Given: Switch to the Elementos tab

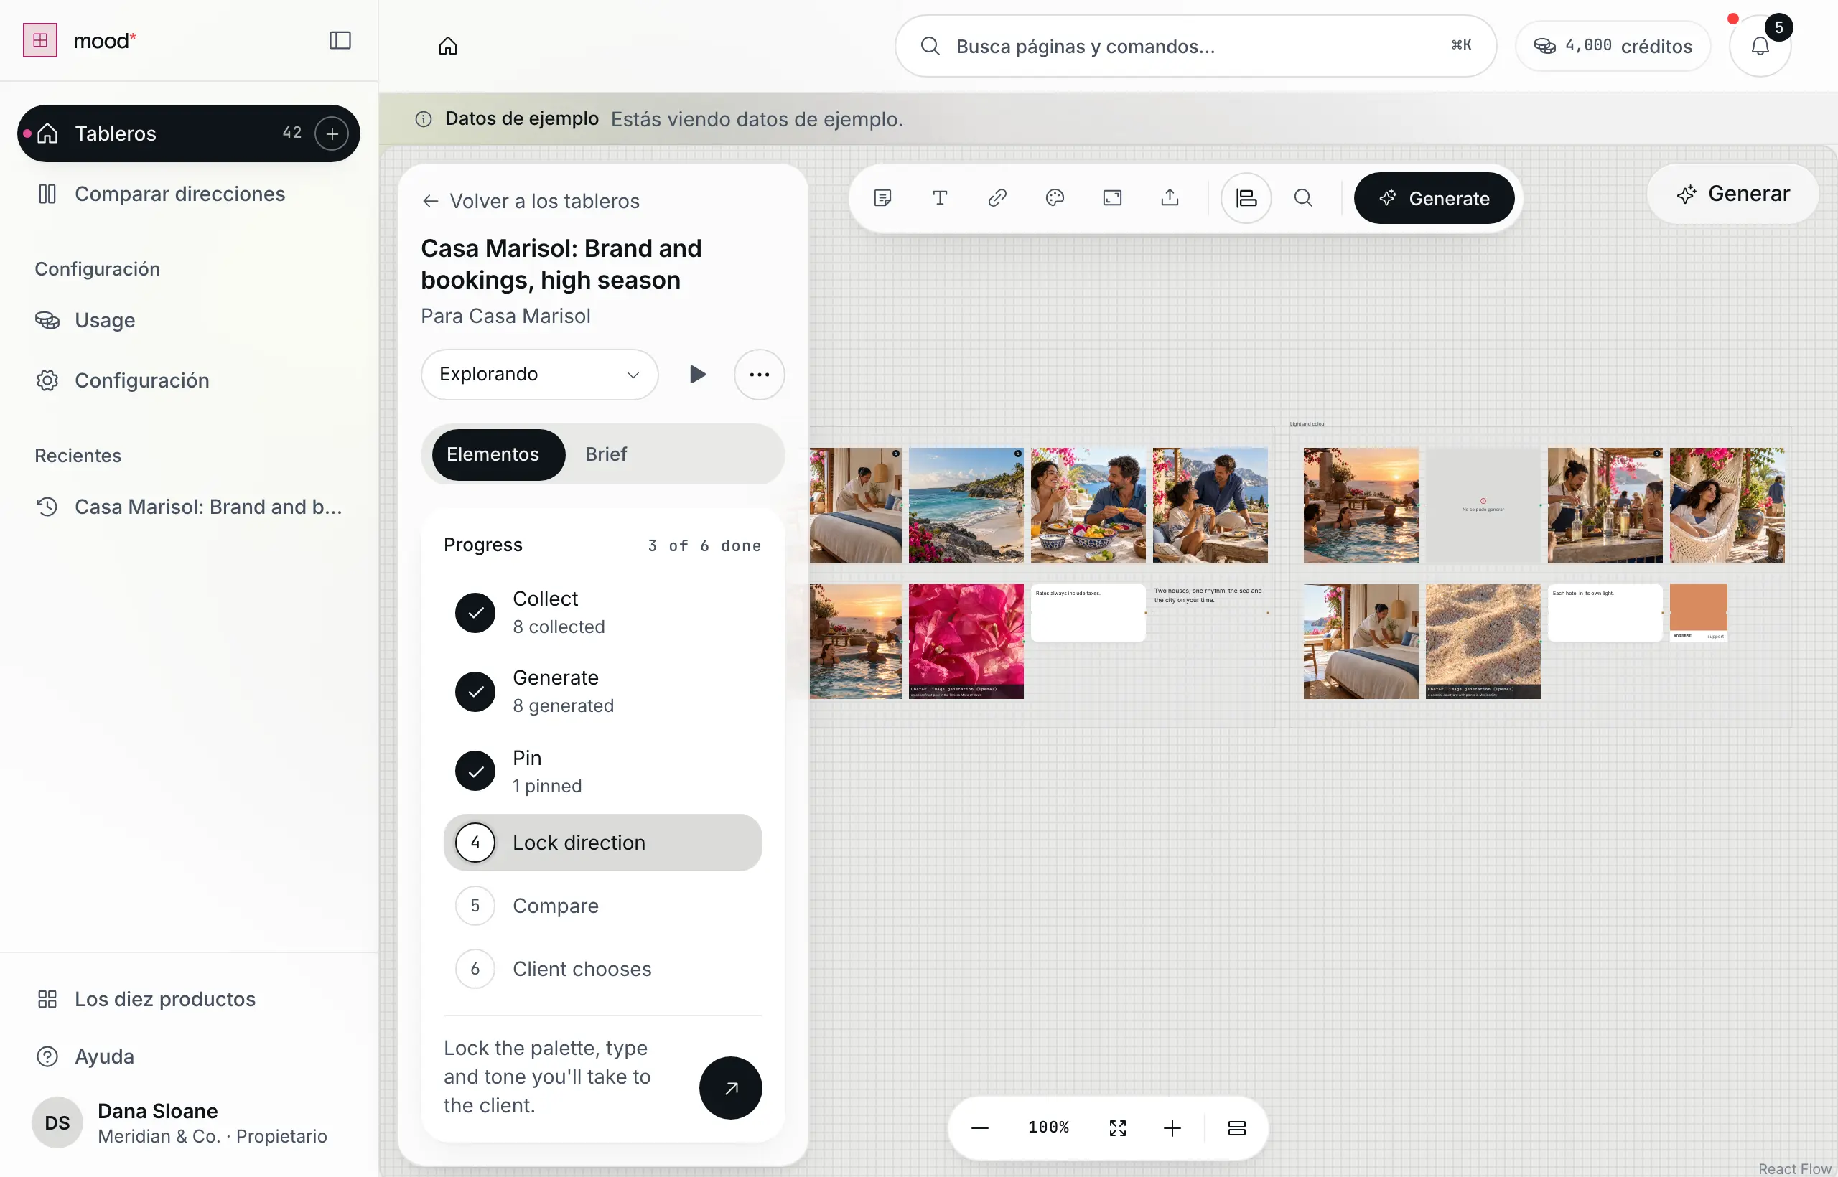Looking at the screenshot, I should (x=498, y=455).
